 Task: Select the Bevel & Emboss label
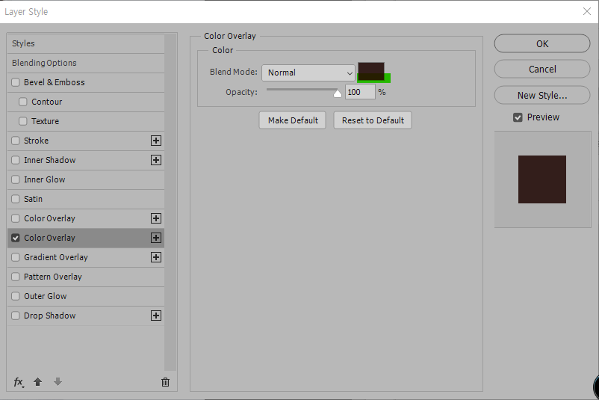tap(55, 82)
